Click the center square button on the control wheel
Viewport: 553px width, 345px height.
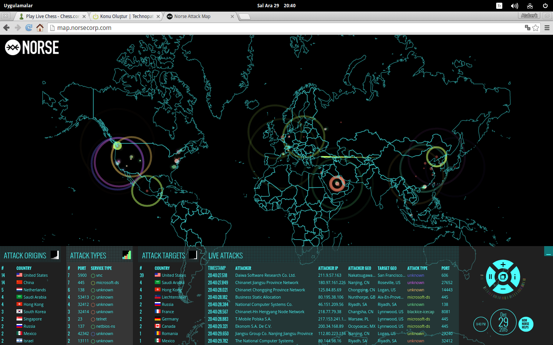tap(503, 277)
